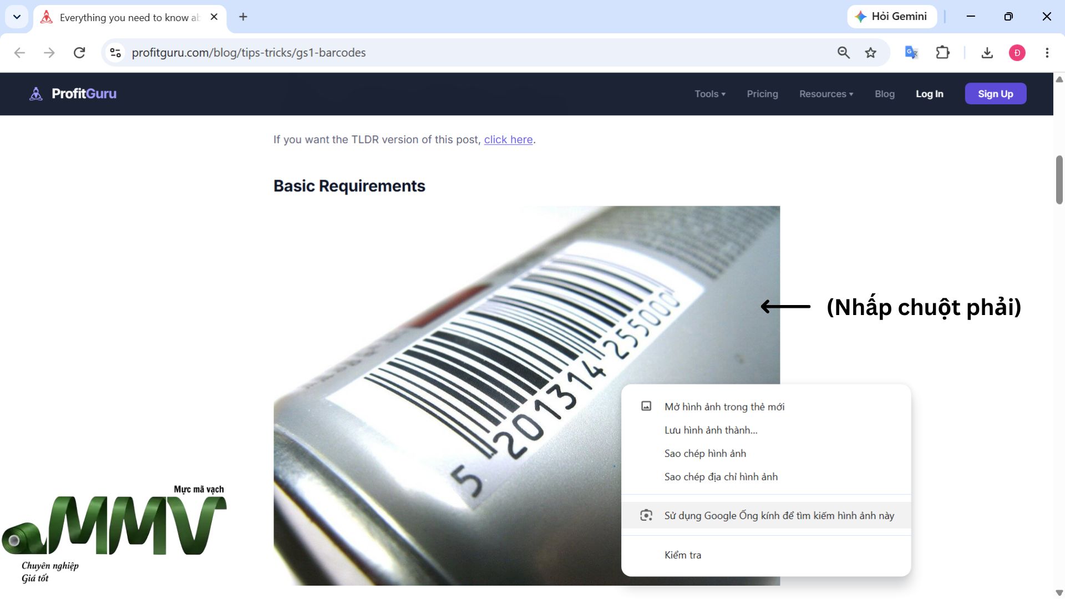Click the scrollbar down arrow

point(1059,593)
